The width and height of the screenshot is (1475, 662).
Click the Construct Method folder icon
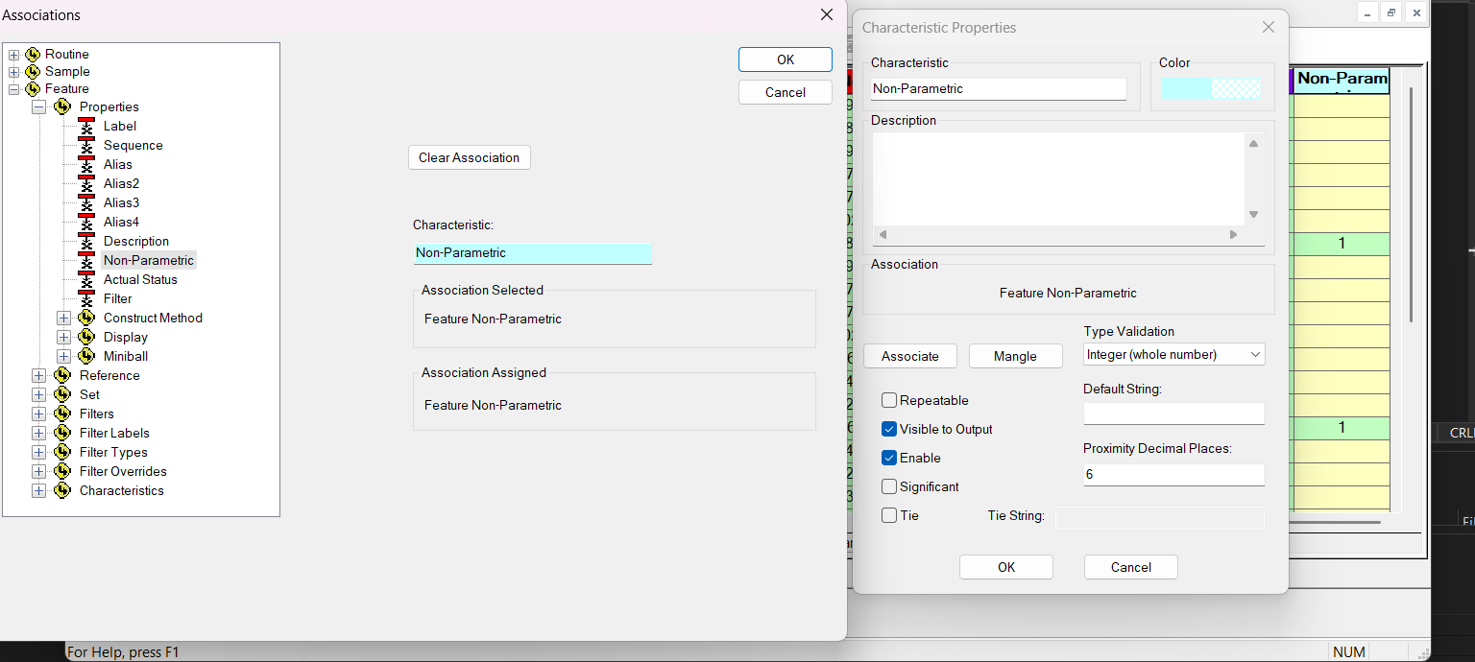pos(86,318)
